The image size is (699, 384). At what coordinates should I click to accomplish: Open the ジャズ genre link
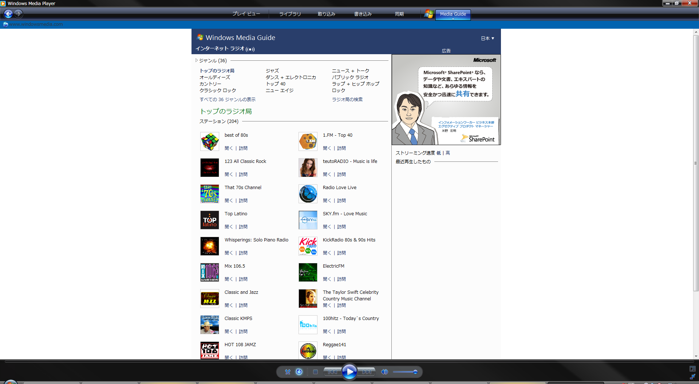click(272, 71)
